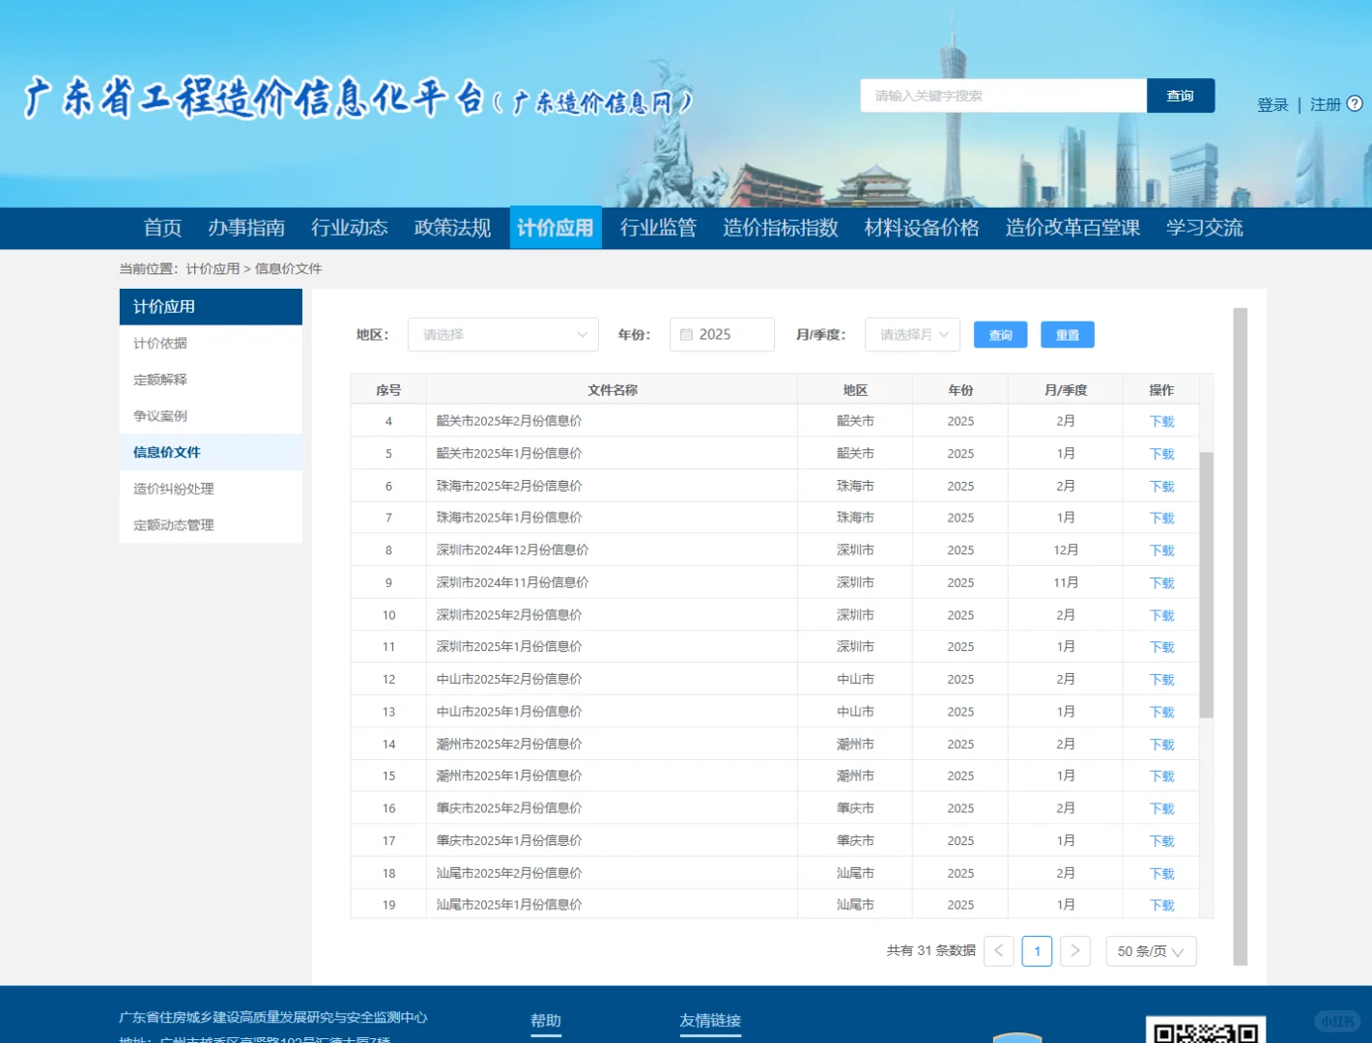Click the previous page left arrow

(x=998, y=951)
